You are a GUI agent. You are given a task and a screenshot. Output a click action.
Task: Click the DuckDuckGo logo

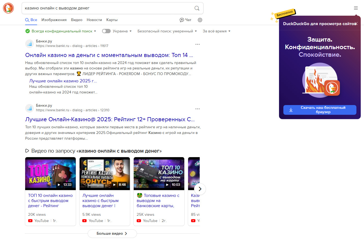pyautogui.click(x=8, y=8)
